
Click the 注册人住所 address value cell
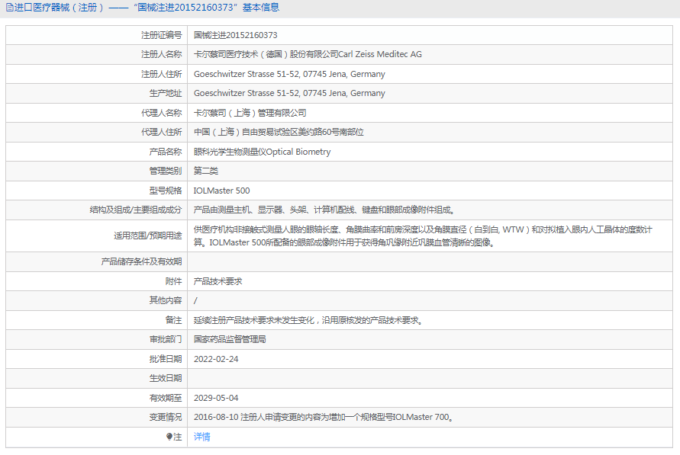pyautogui.click(x=289, y=74)
